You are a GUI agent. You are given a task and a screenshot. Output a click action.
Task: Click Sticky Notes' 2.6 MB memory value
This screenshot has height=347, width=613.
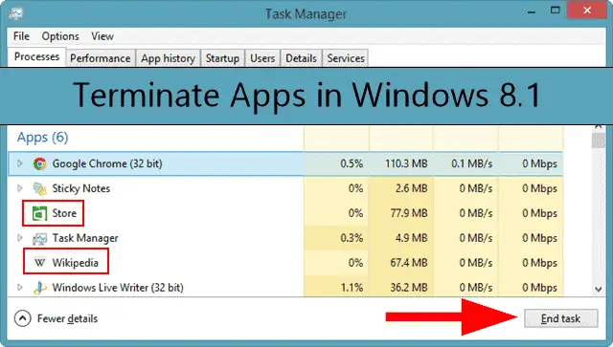tap(411, 188)
